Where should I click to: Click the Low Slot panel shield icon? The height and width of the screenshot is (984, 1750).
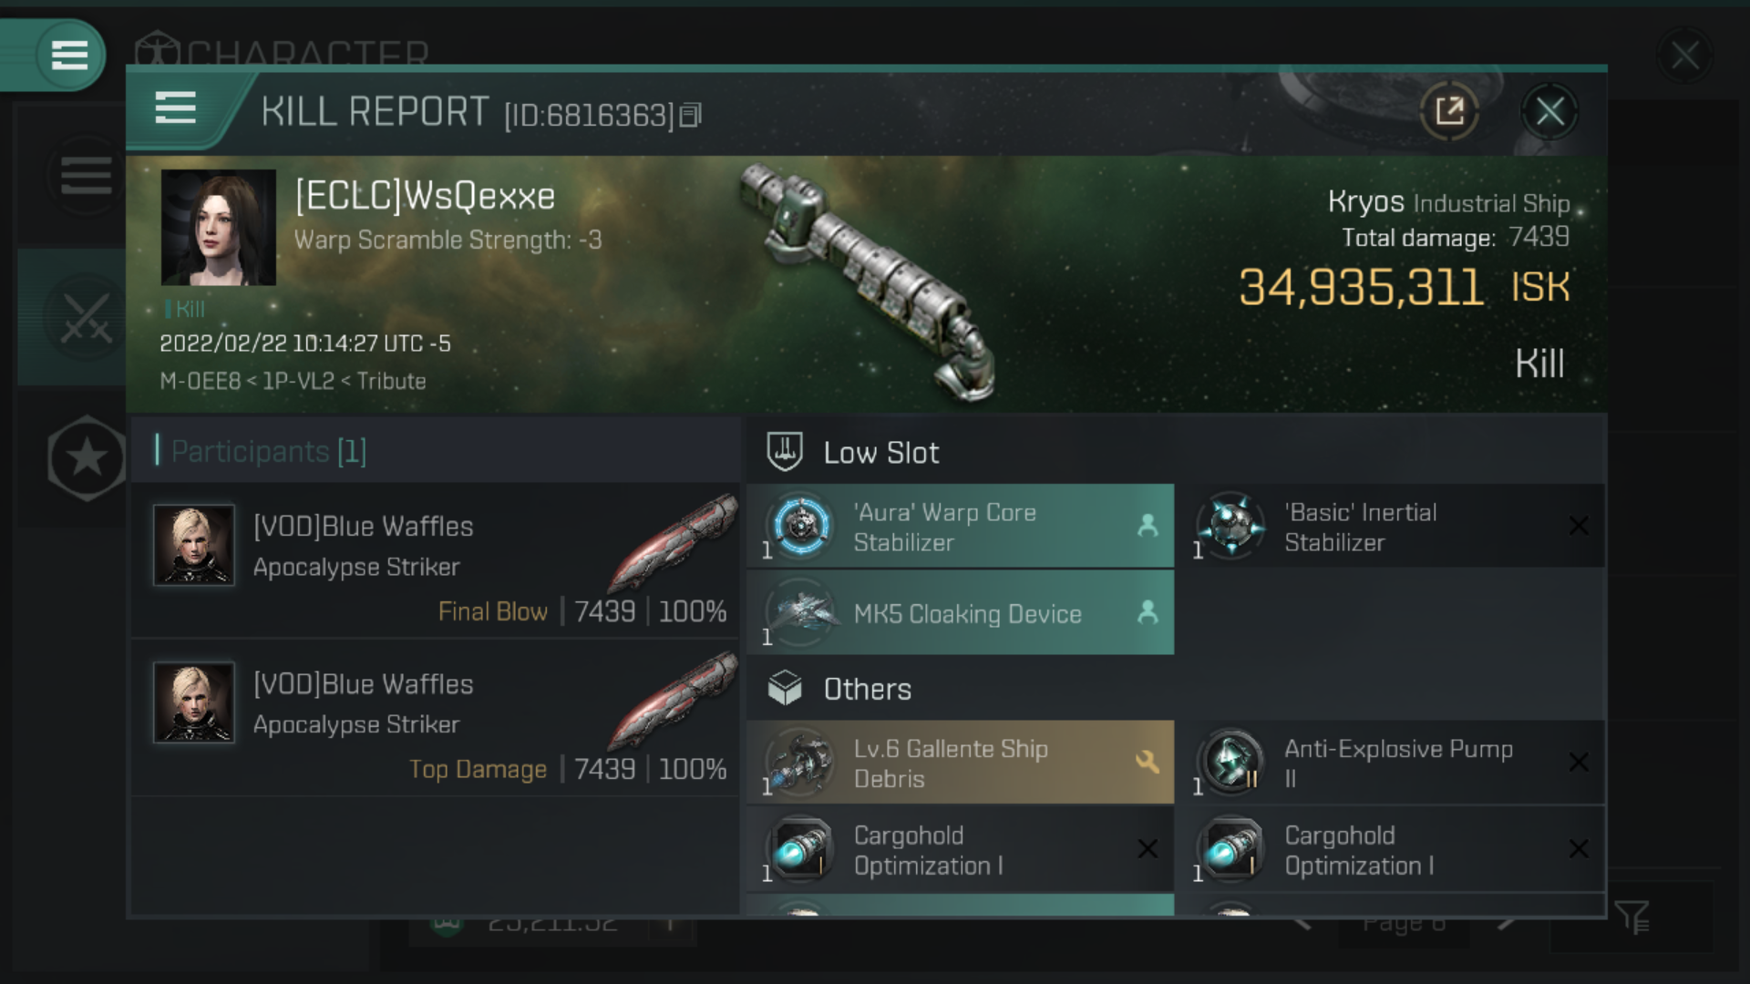(782, 453)
